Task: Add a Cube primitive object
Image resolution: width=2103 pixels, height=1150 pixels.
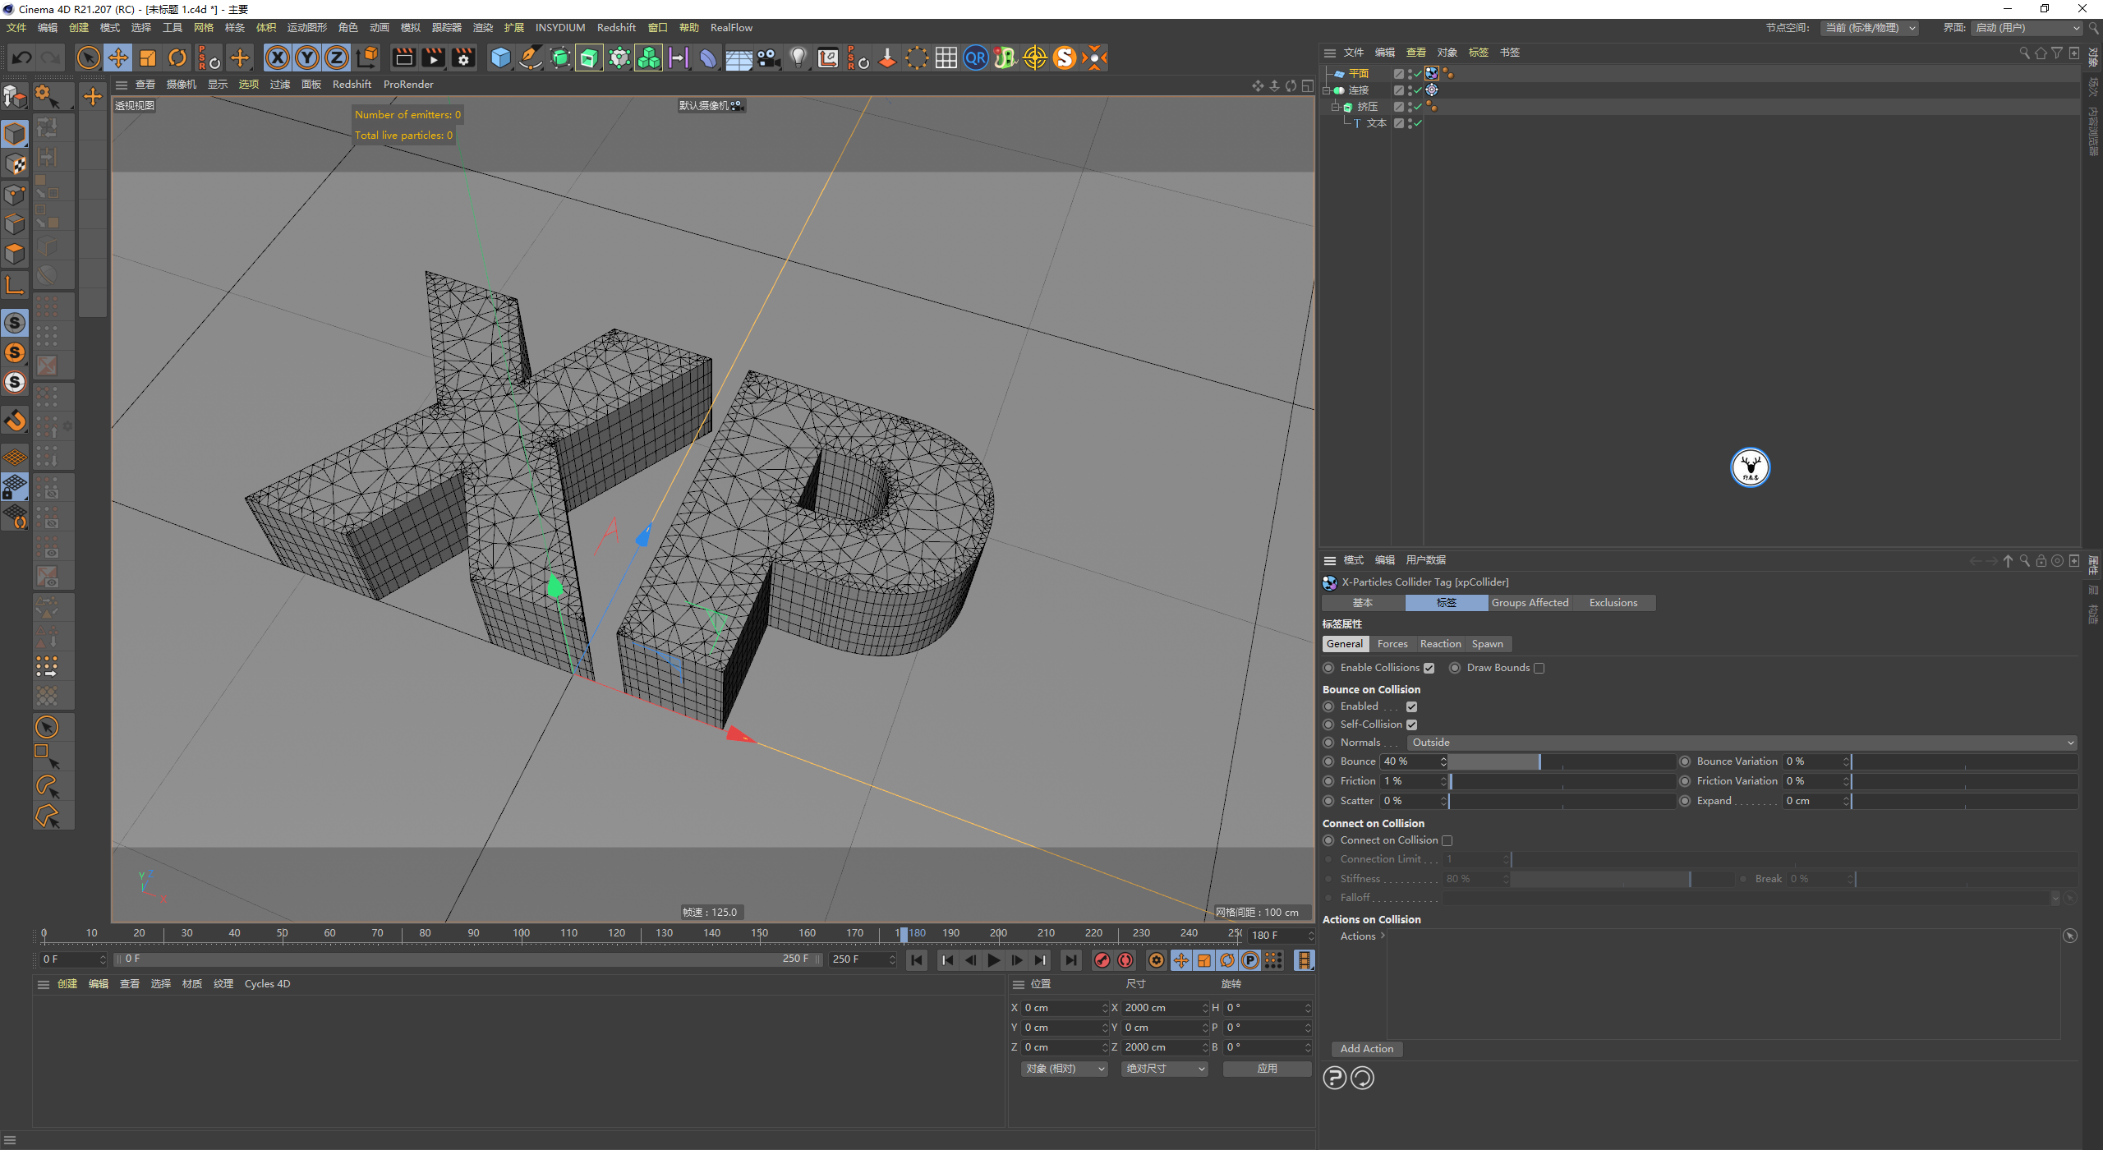Action: click(x=500, y=57)
